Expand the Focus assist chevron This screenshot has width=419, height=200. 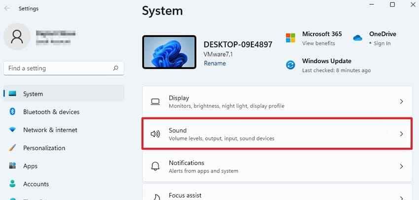pos(401,198)
